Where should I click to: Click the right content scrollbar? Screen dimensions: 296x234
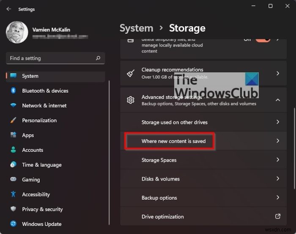pyautogui.click(x=294, y=149)
